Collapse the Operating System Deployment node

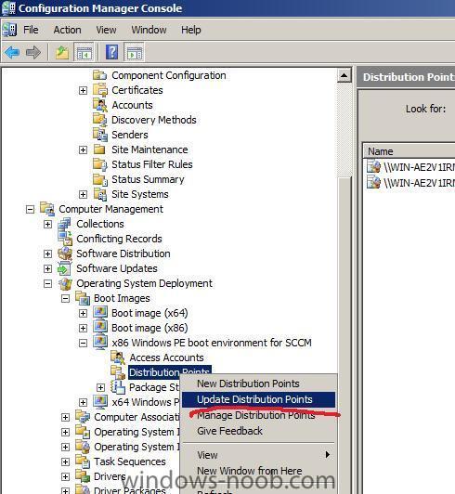point(47,283)
